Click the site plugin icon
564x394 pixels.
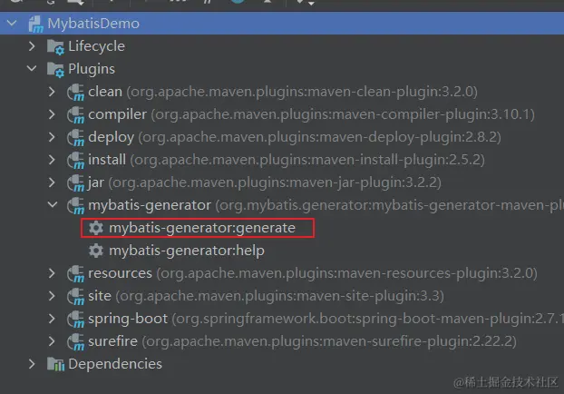(75, 296)
